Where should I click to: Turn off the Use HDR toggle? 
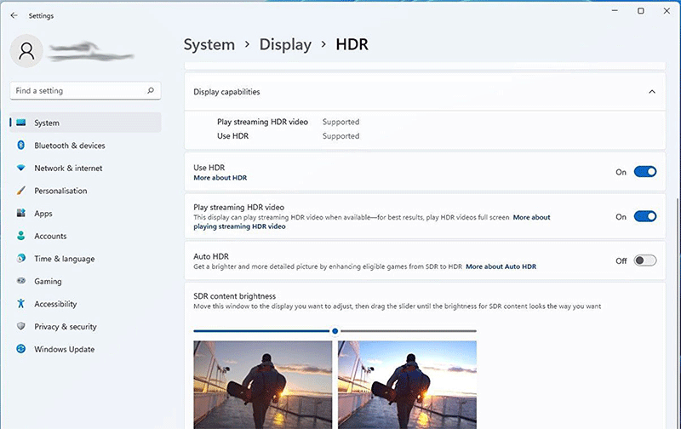coord(645,171)
